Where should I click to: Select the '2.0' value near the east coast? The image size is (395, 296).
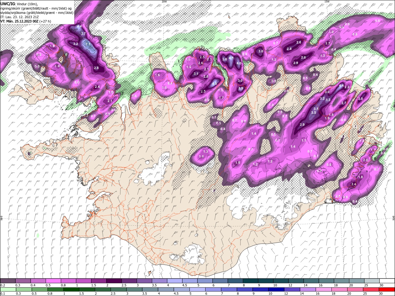click(x=365, y=160)
